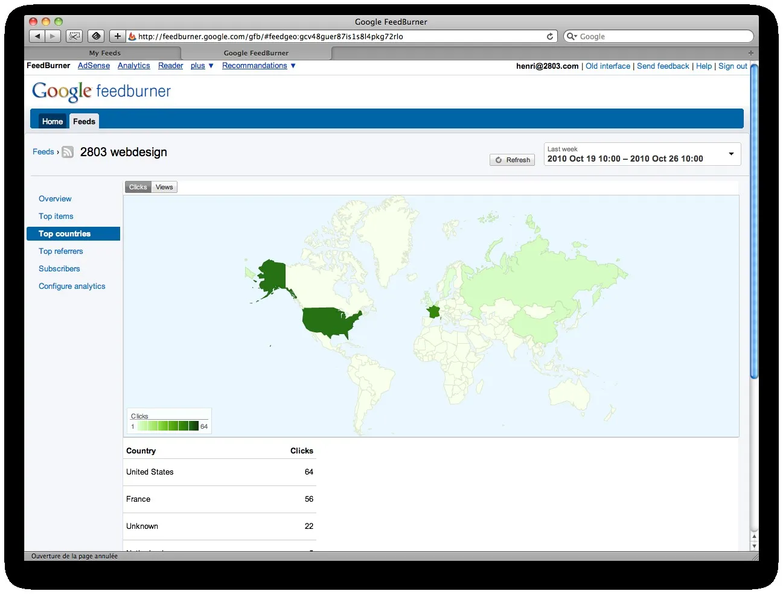Click the Refresh button
Viewport: 783px width, 594px height.
pos(513,160)
